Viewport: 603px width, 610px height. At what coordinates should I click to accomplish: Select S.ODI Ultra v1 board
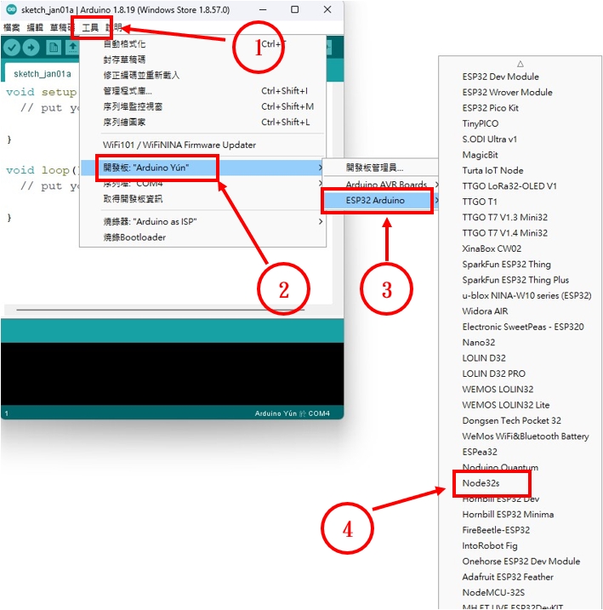(521, 139)
